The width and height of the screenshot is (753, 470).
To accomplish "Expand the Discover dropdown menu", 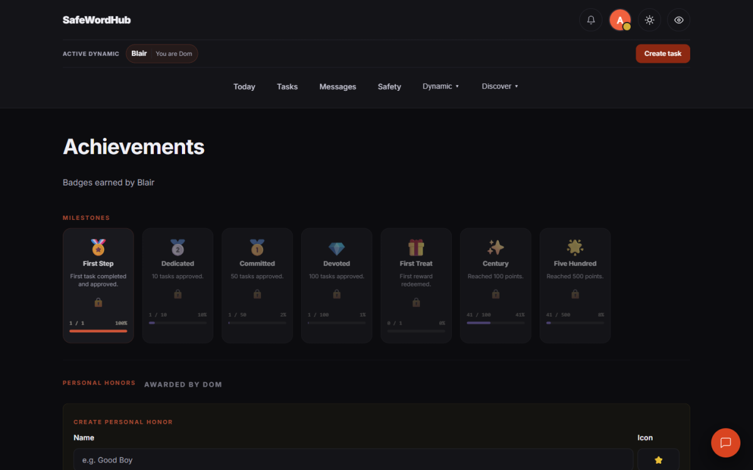I will pyautogui.click(x=500, y=86).
